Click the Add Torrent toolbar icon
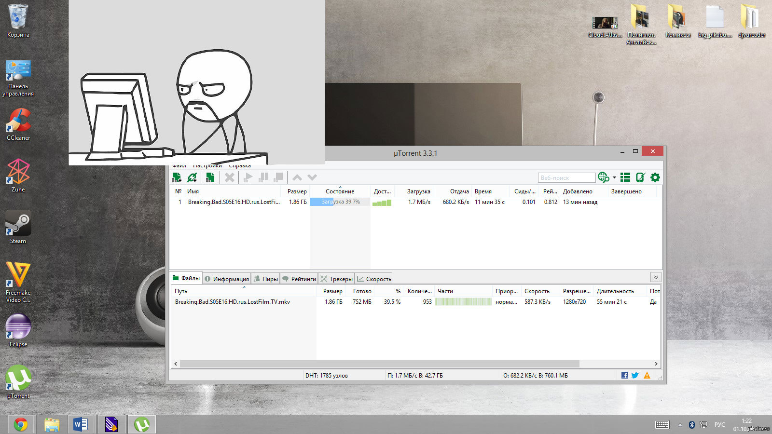Image resolution: width=772 pixels, height=434 pixels. [x=177, y=177]
